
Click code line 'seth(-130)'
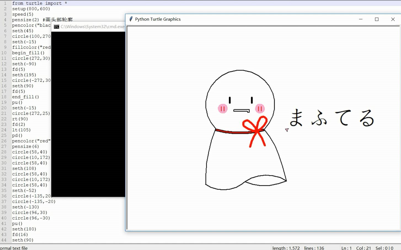(x=25, y=207)
